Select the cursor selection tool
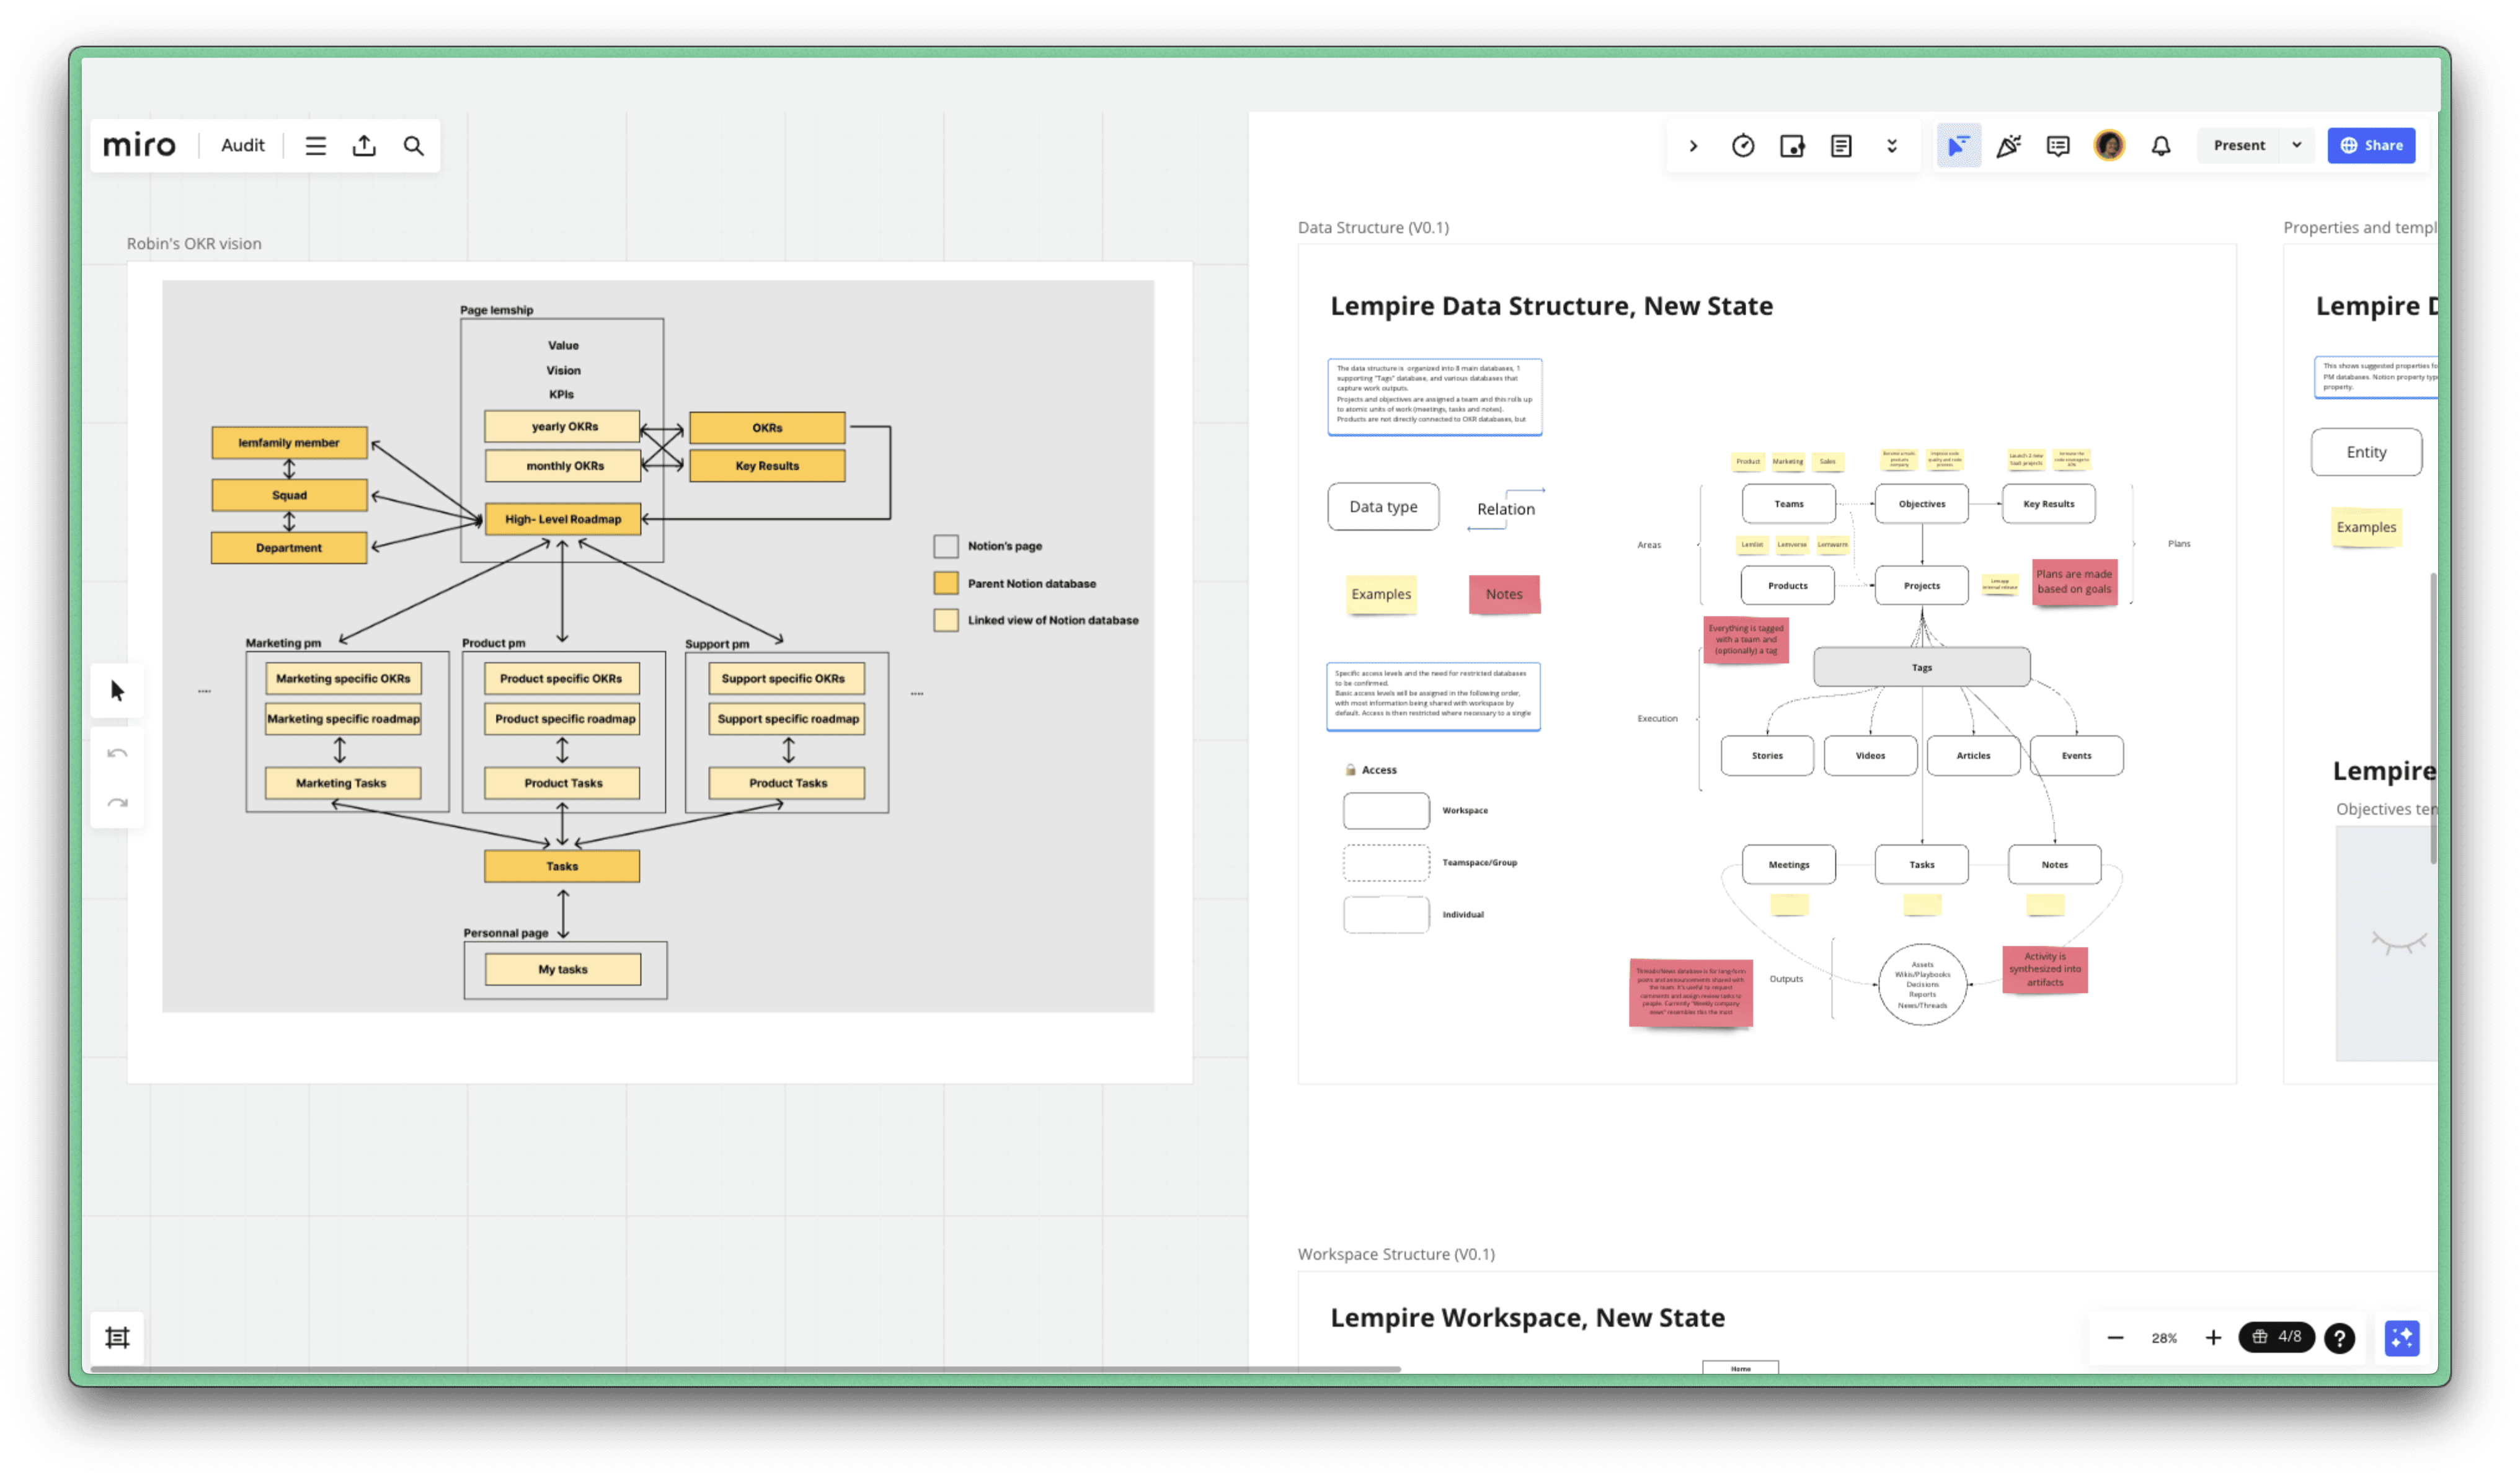Screen dimensions: 2520x1478 pos(117,690)
